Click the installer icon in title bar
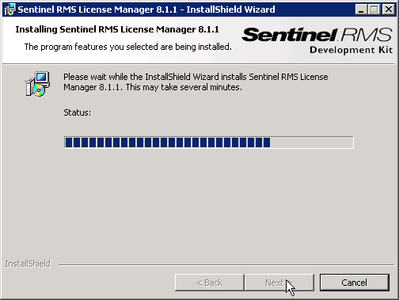Screen dimensions: 399x300 [x=9, y=9]
